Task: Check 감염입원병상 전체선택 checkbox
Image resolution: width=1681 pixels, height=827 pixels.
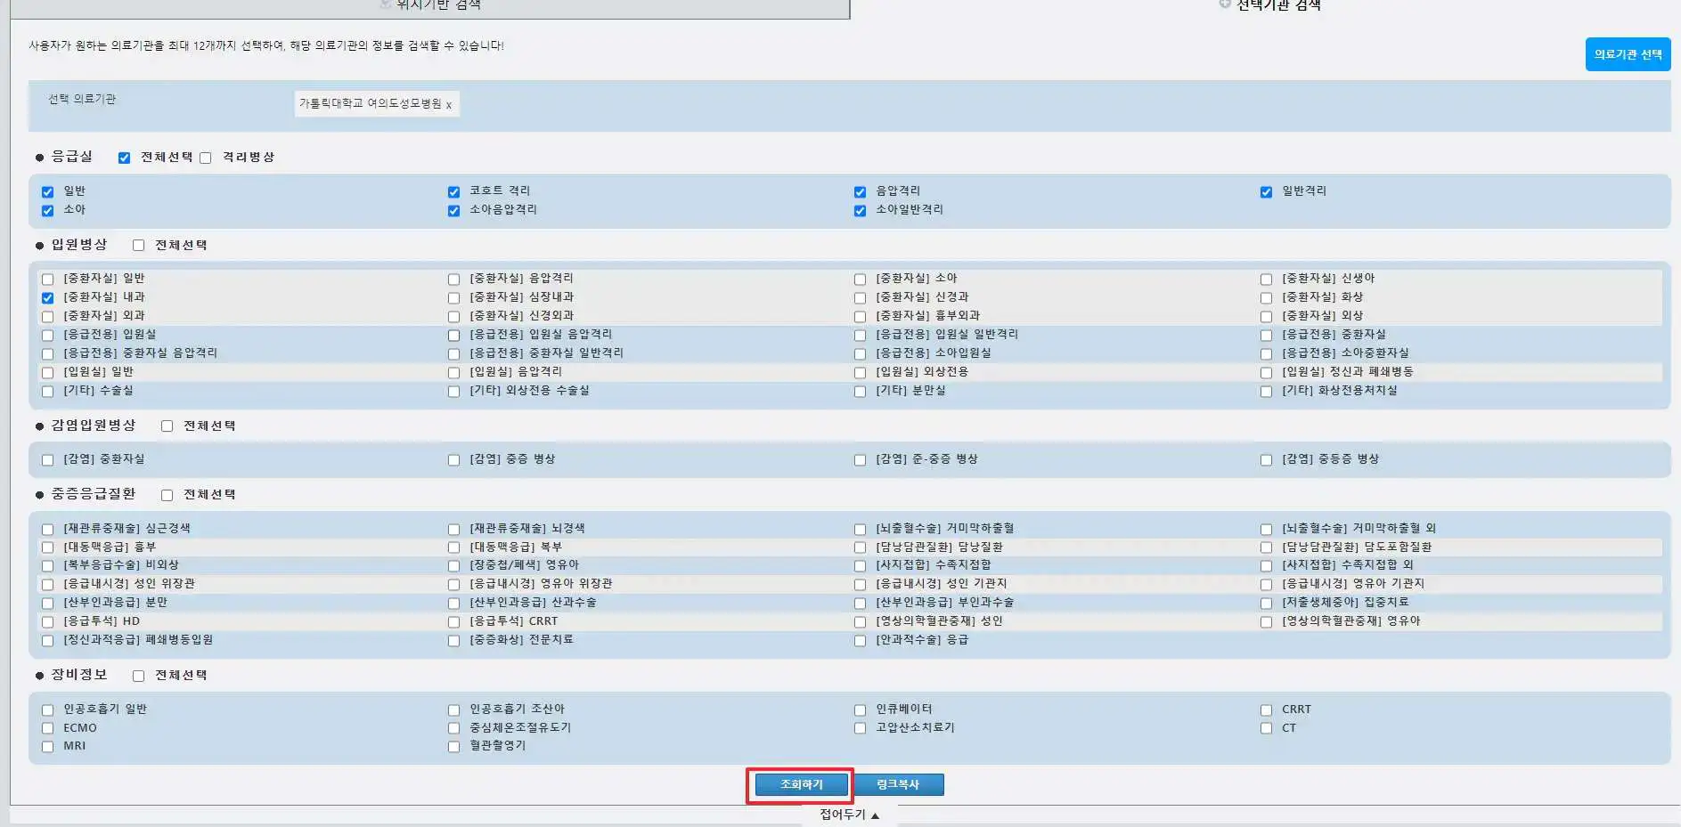Action: click(x=167, y=426)
